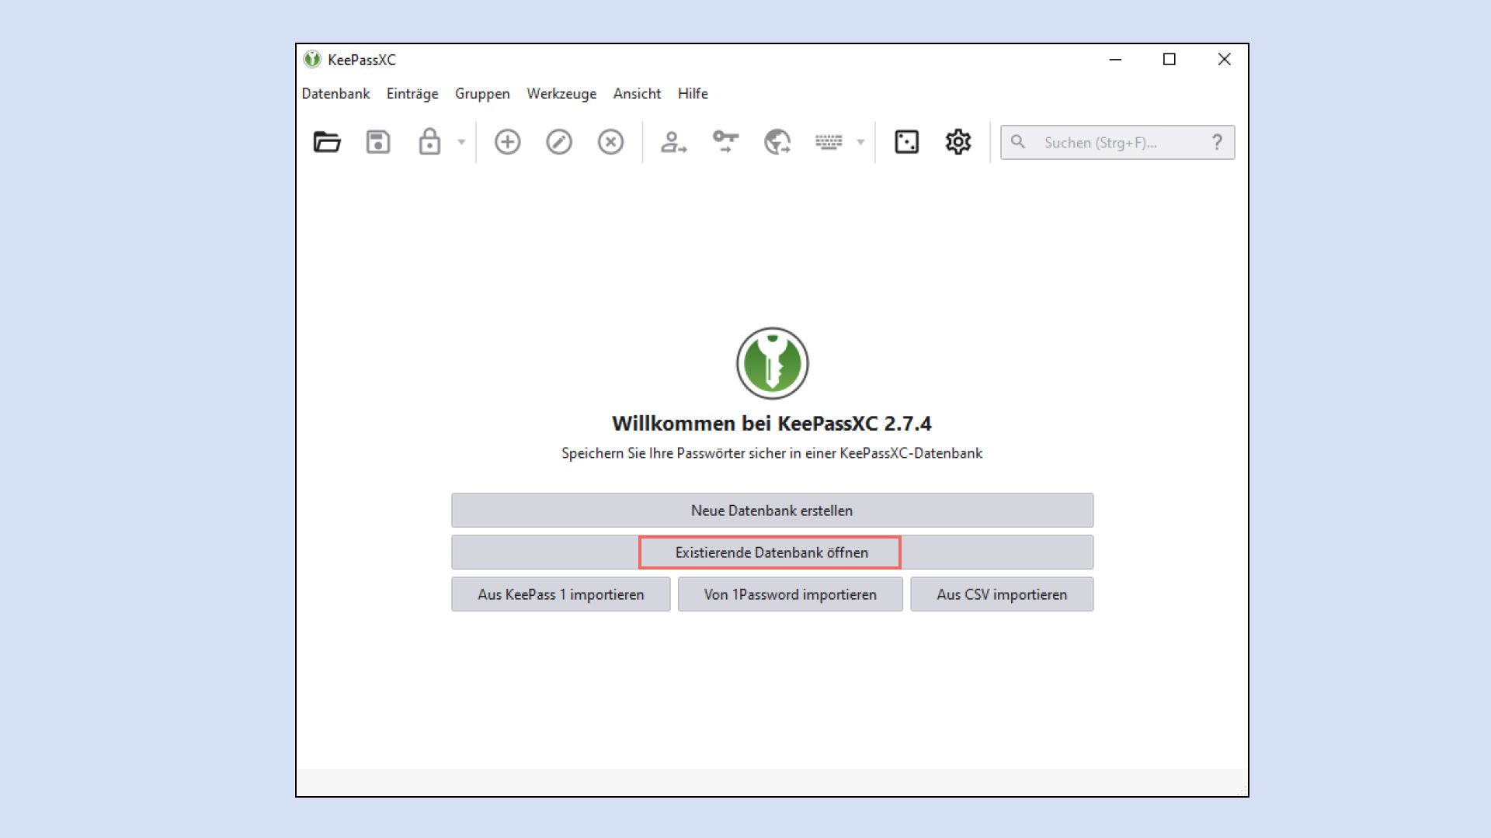The height and width of the screenshot is (838, 1491).
Task: Copy password with the key icon
Action: pos(725,142)
